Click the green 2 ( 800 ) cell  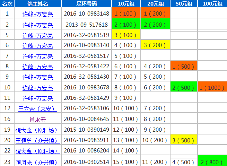(212, 161)
